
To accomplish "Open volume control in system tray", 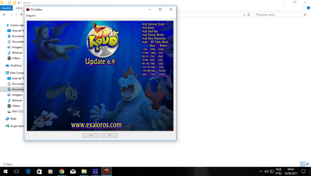I will click(266, 171).
